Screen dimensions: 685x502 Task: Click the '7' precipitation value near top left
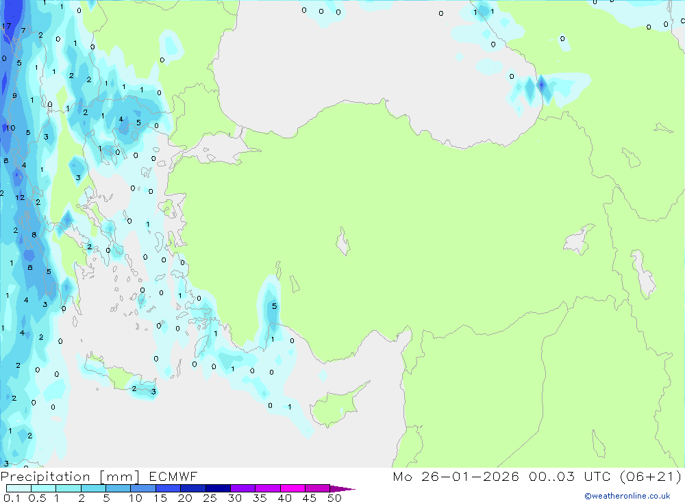pyautogui.click(x=23, y=31)
